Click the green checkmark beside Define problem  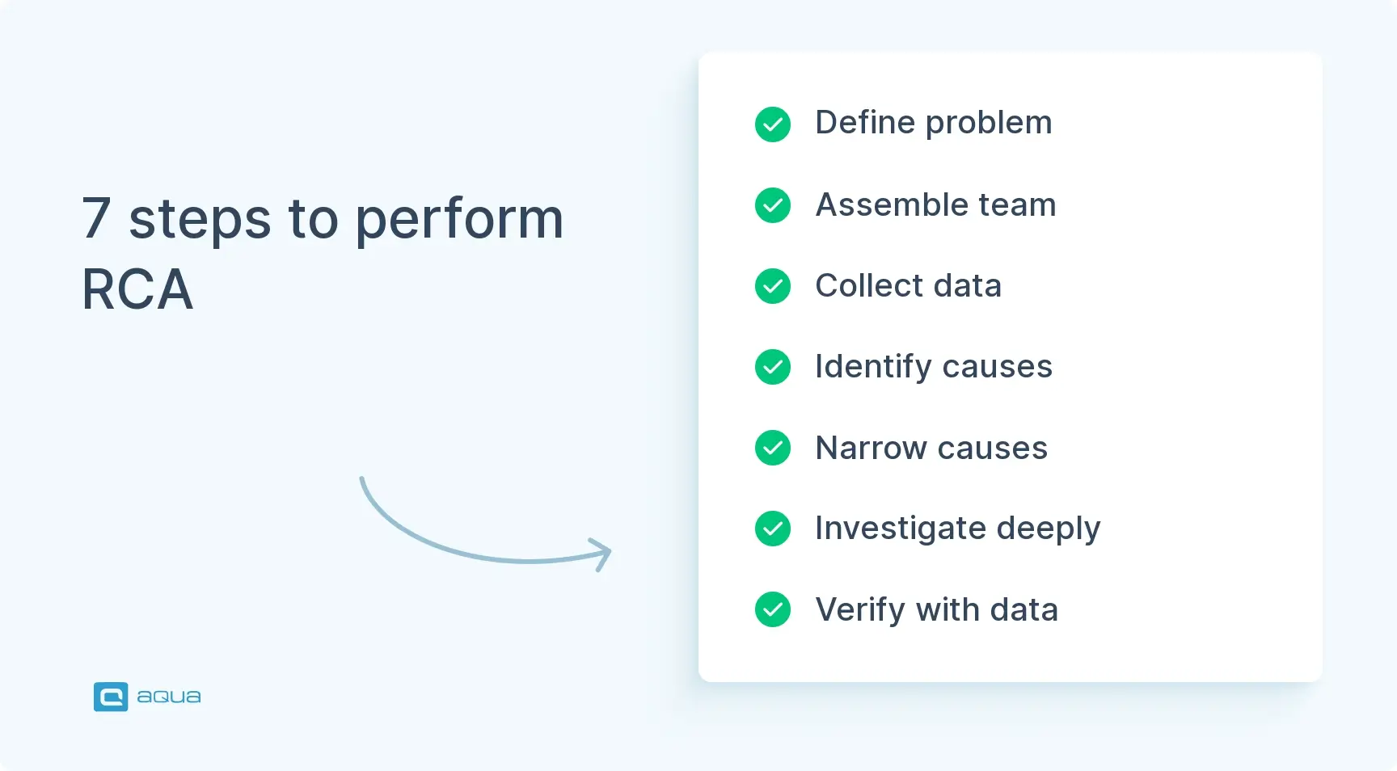pyautogui.click(x=773, y=124)
